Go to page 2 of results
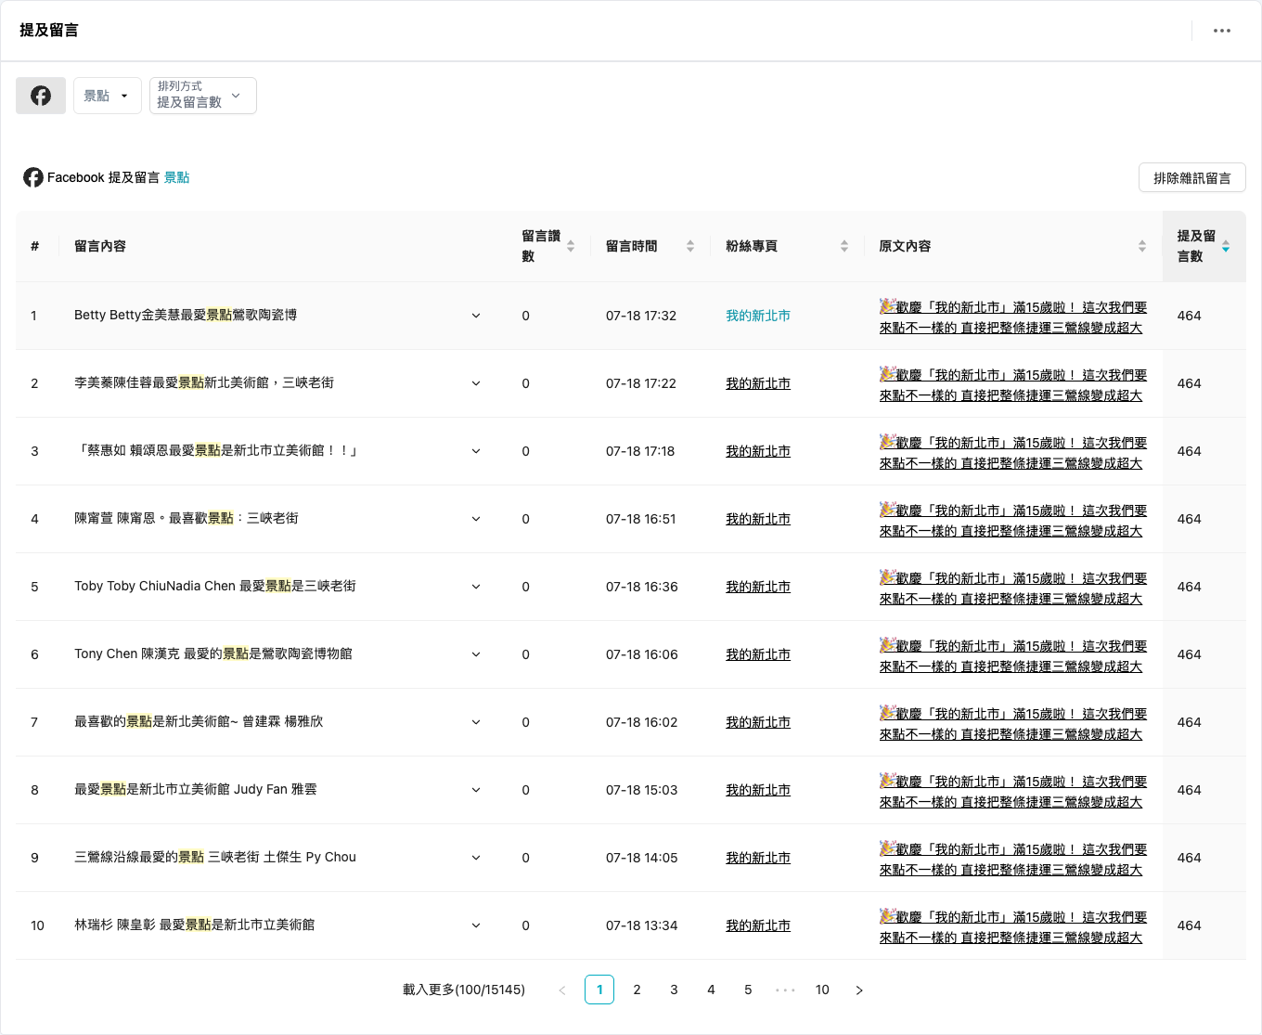This screenshot has height=1035, width=1262. click(x=637, y=990)
